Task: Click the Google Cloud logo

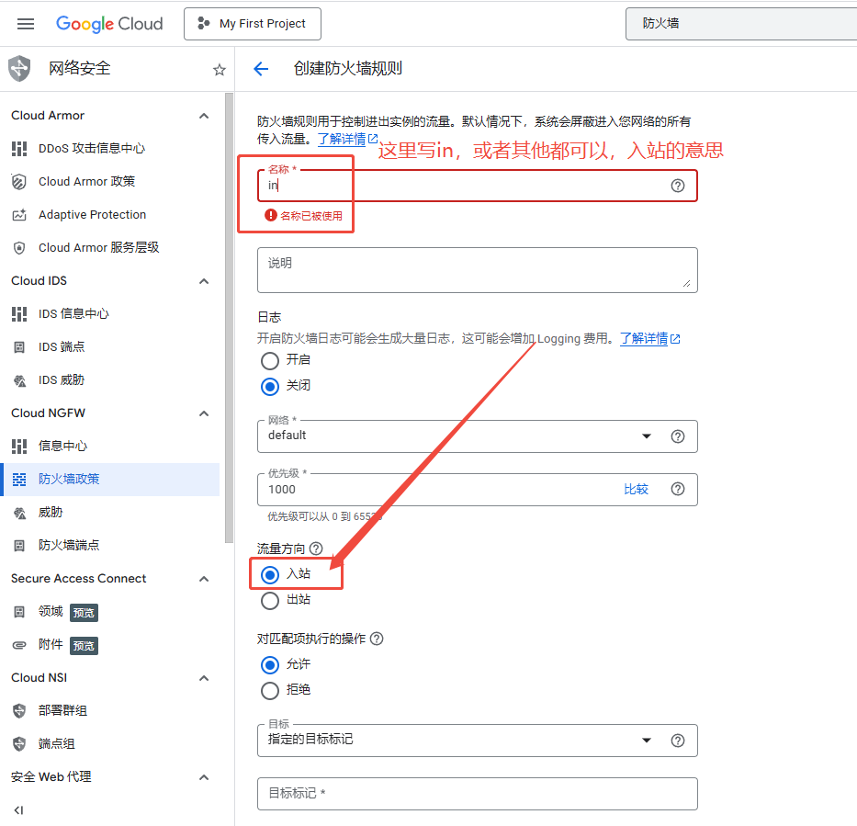Action: (x=109, y=24)
